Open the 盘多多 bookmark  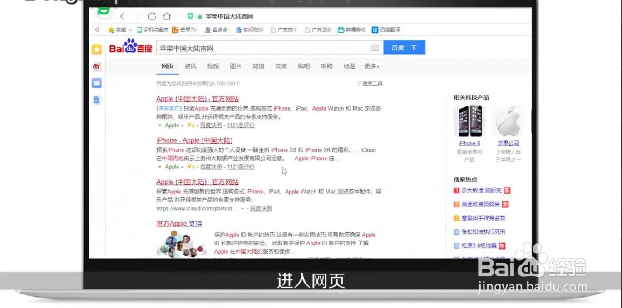pos(217,30)
